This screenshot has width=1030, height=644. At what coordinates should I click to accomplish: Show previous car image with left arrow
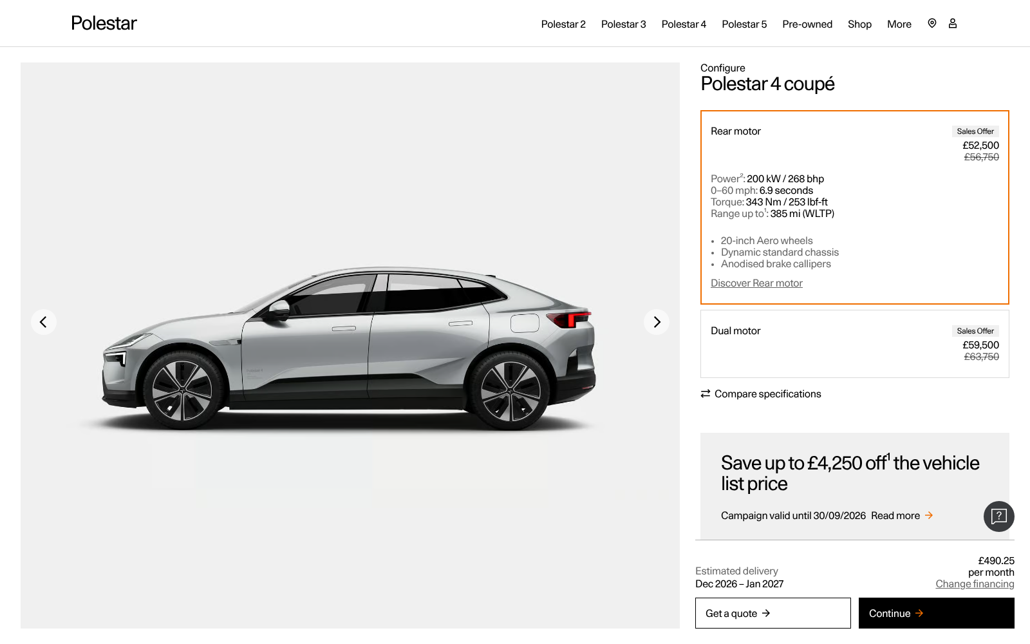click(44, 322)
